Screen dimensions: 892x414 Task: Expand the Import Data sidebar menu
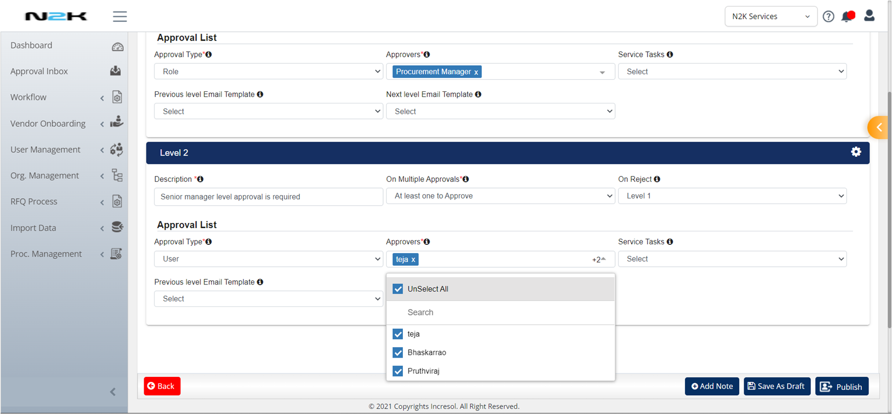(102, 228)
